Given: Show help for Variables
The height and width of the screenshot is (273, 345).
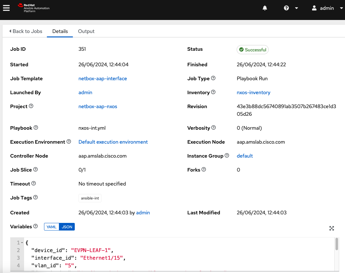Looking at the screenshot, I should [x=35, y=226].
